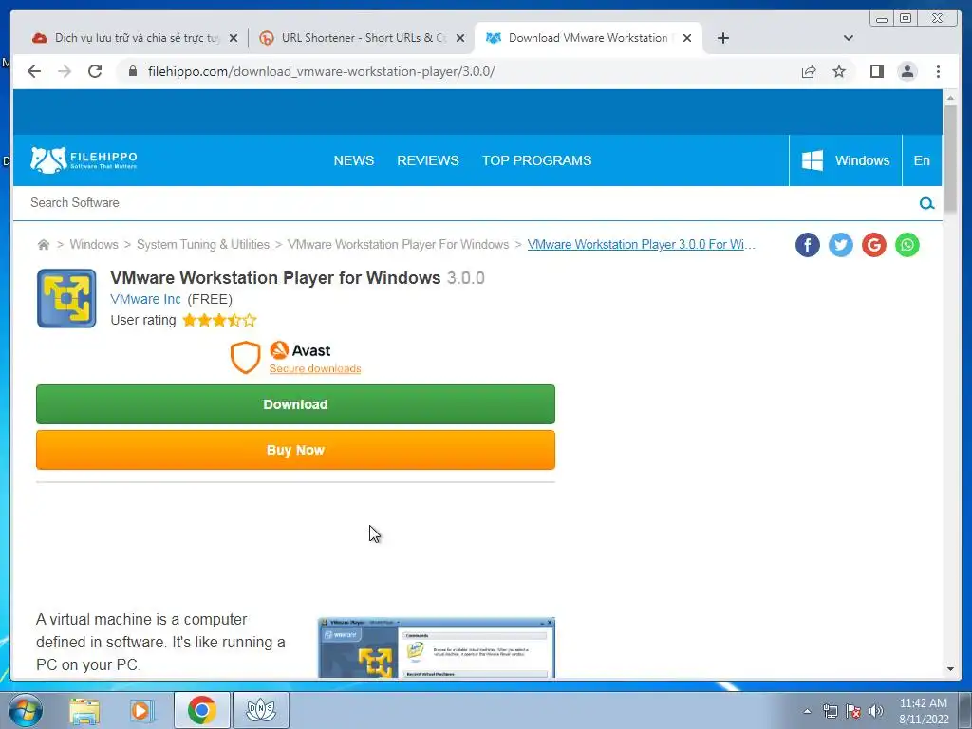Viewport: 972px width, 729px height.
Task: Click the search magnifier icon
Action: pyautogui.click(x=926, y=203)
